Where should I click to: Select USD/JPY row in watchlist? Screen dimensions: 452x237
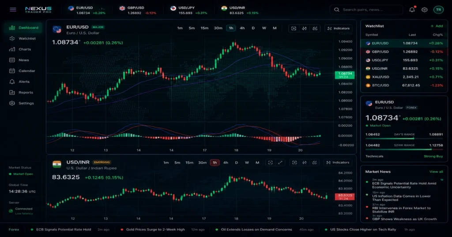[404, 60]
